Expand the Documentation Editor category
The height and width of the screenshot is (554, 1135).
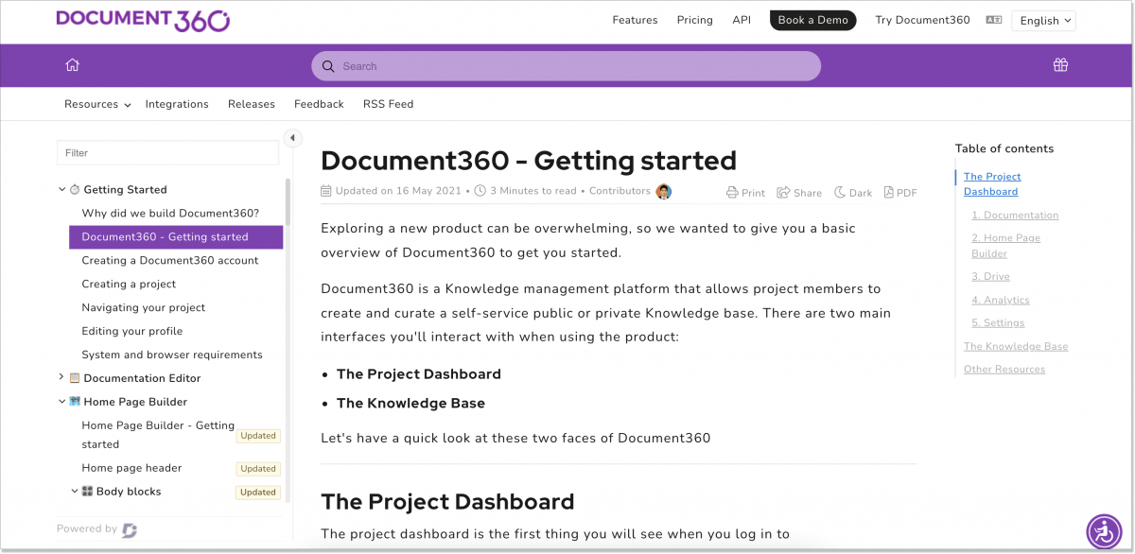62,378
